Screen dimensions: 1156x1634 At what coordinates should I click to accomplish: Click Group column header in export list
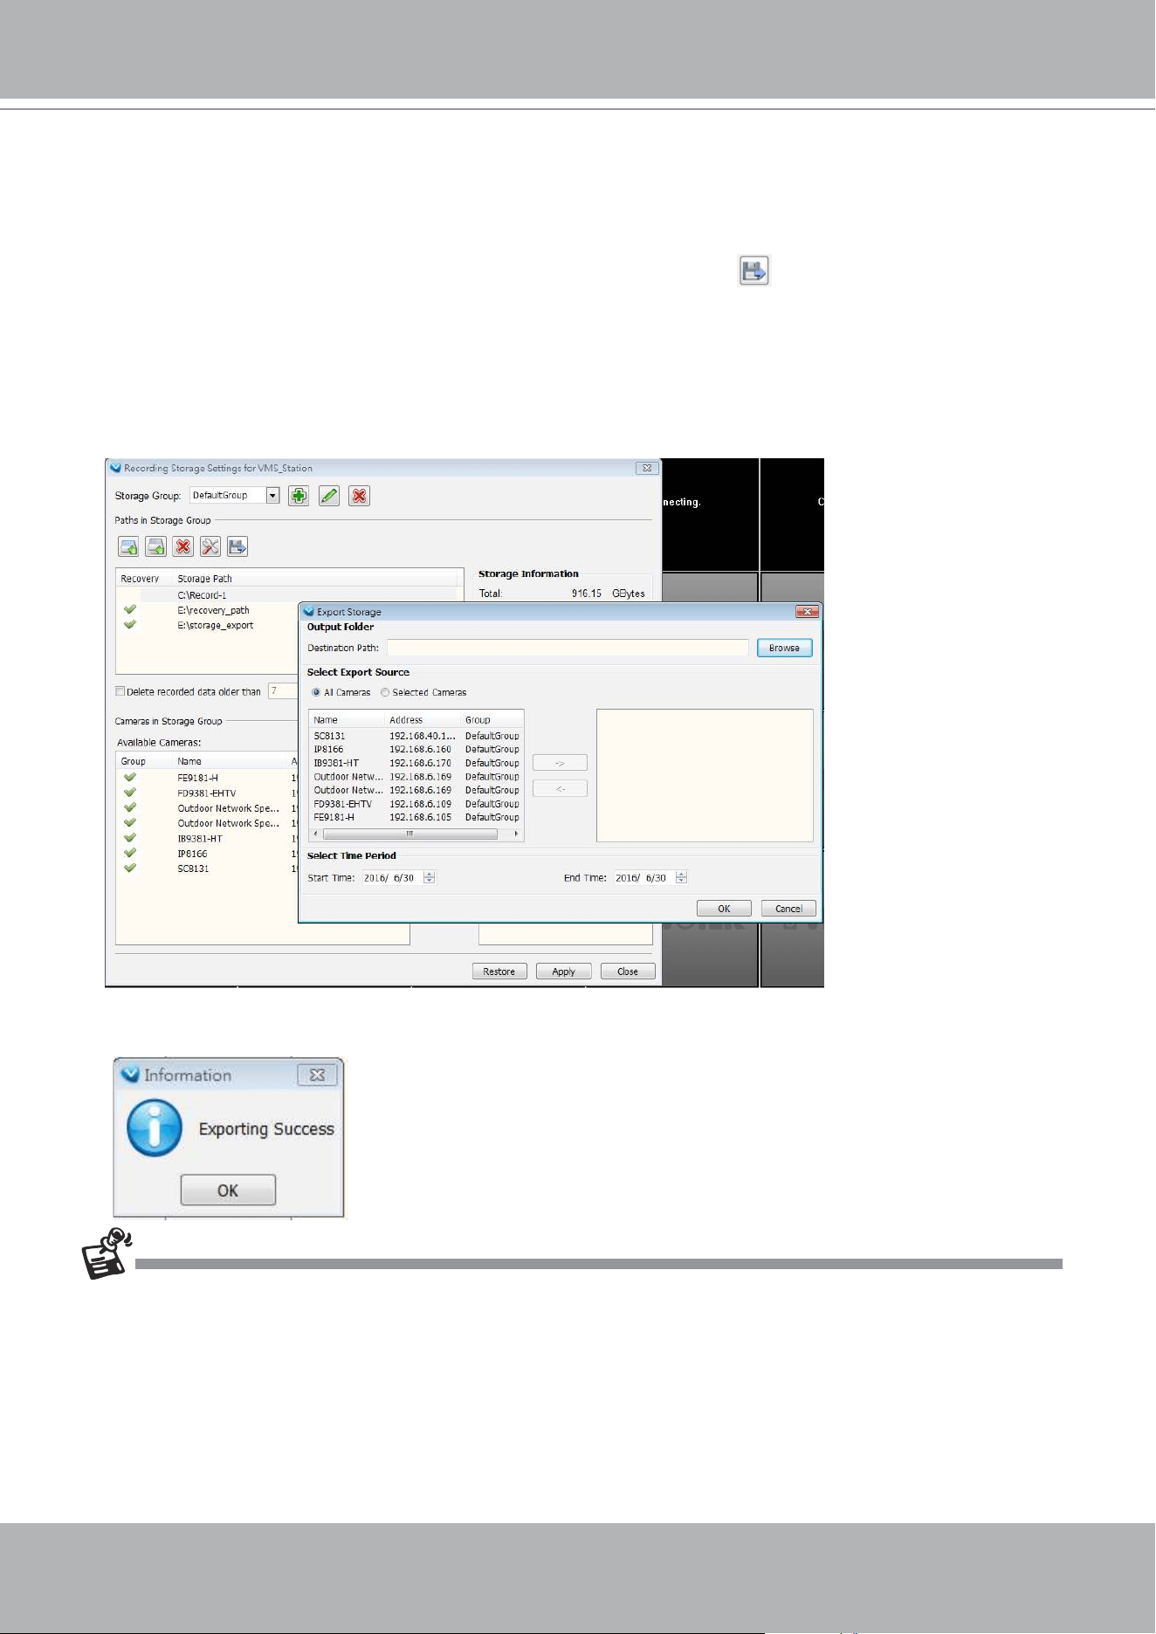tap(492, 720)
